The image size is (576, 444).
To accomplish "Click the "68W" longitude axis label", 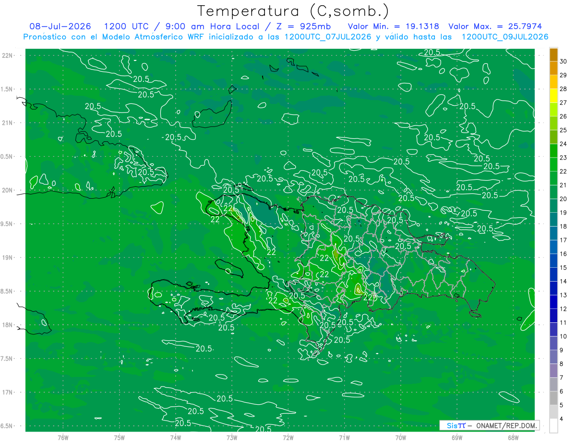I will (513, 438).
